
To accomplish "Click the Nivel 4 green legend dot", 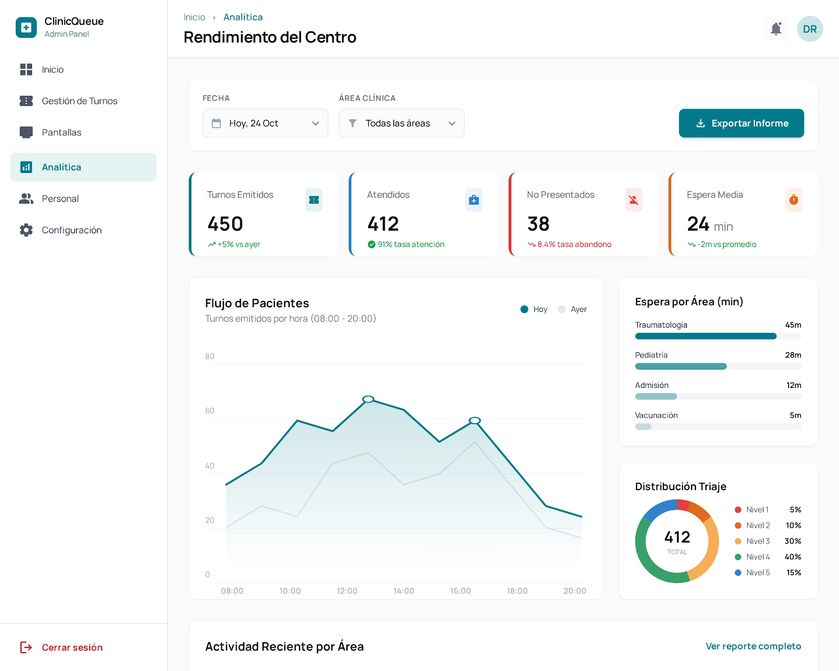I will tap(738, 557).
